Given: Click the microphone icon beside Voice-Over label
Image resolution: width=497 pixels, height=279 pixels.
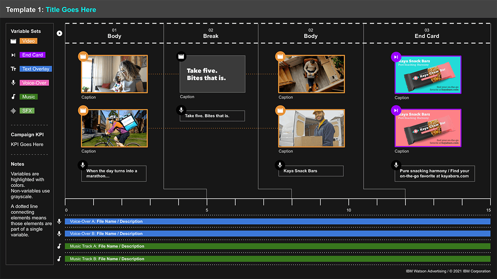Looking at the screenshot, I should (13, 83).
